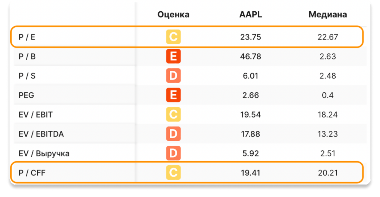Viewport: 380px width, 197px height.
Task: Click the E grade badge for PEG
Action: click(x=173, y=95)
